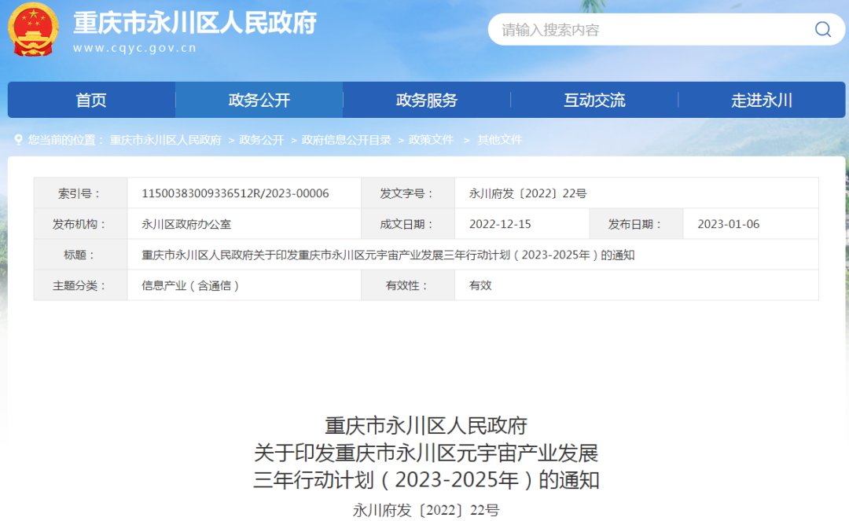Click the 信息产业（含通信） subject category value
This screenshot has width=849, height=521.
click(190, 285)
